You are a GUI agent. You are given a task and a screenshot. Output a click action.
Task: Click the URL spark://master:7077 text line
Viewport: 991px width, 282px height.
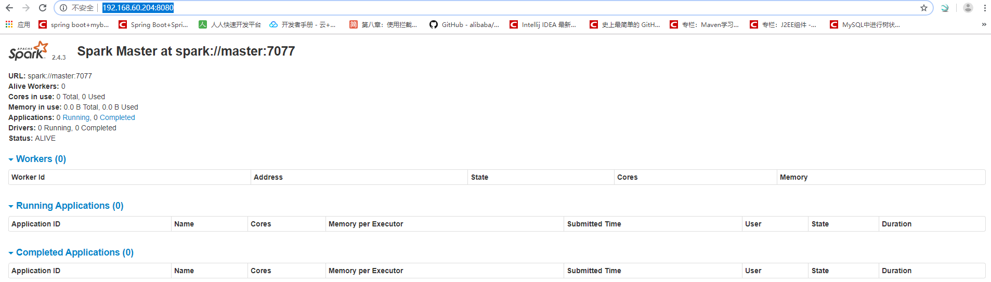[50, 76]
